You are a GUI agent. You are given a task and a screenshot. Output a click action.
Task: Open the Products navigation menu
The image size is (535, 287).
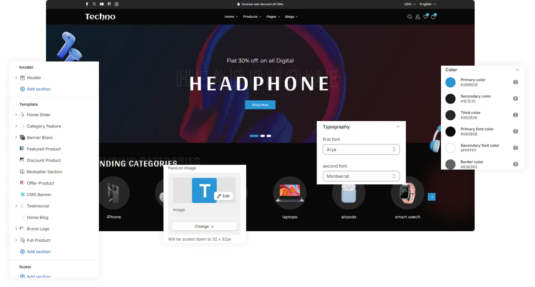(x=252, y=17)
